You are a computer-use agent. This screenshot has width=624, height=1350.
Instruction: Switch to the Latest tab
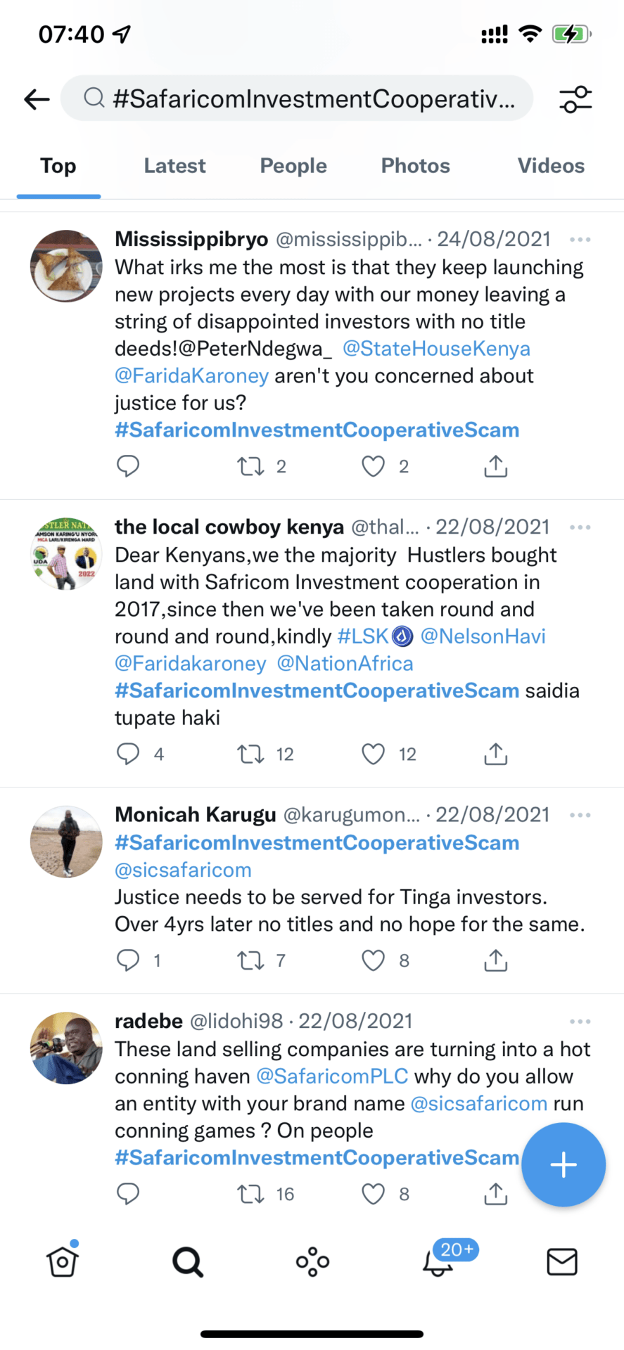pos(174,166)
